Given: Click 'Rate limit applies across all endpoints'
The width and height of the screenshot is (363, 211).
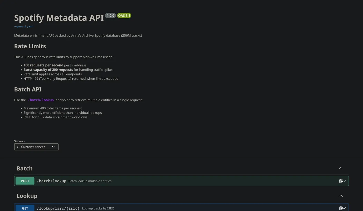Looking at the screenshot, I should coord(53,74).
